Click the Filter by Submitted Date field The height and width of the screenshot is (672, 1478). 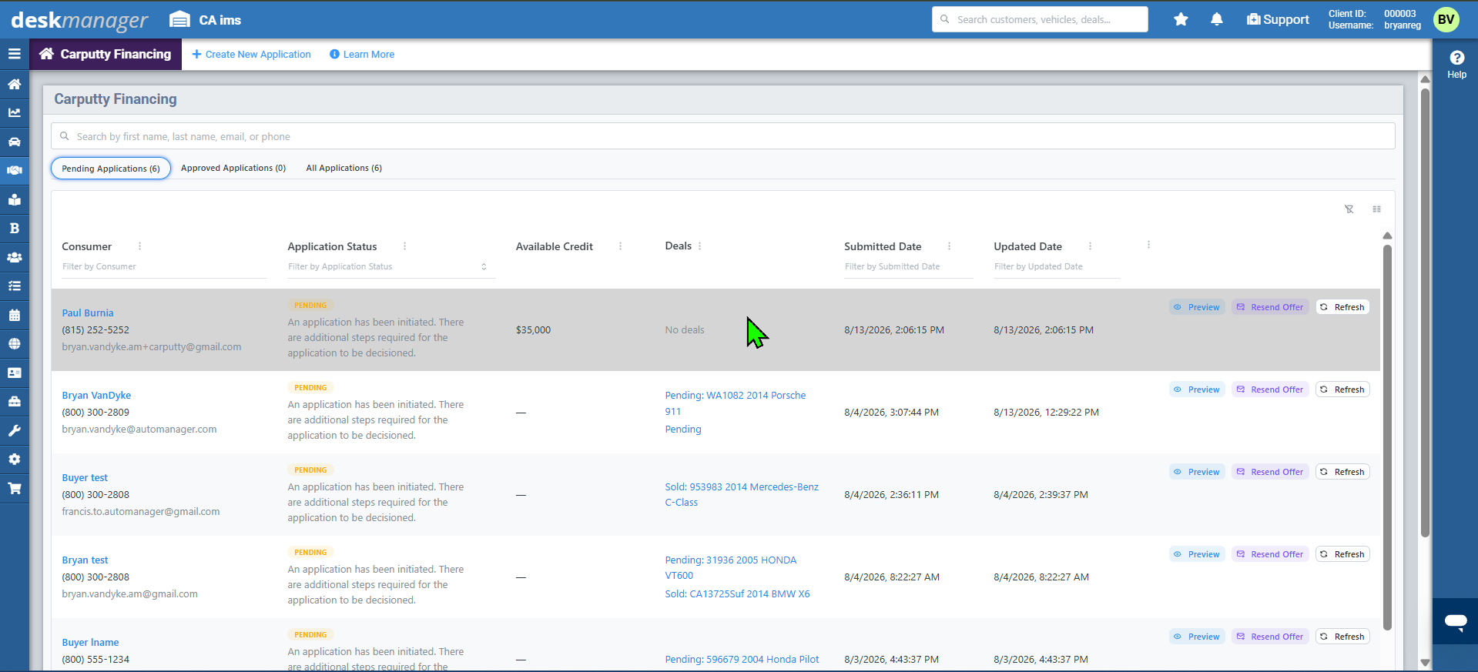909,266
